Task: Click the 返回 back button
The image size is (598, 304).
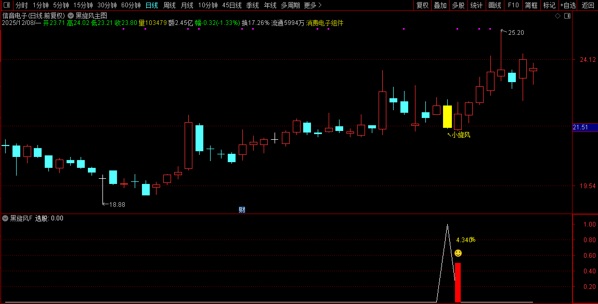Action: 588,5
